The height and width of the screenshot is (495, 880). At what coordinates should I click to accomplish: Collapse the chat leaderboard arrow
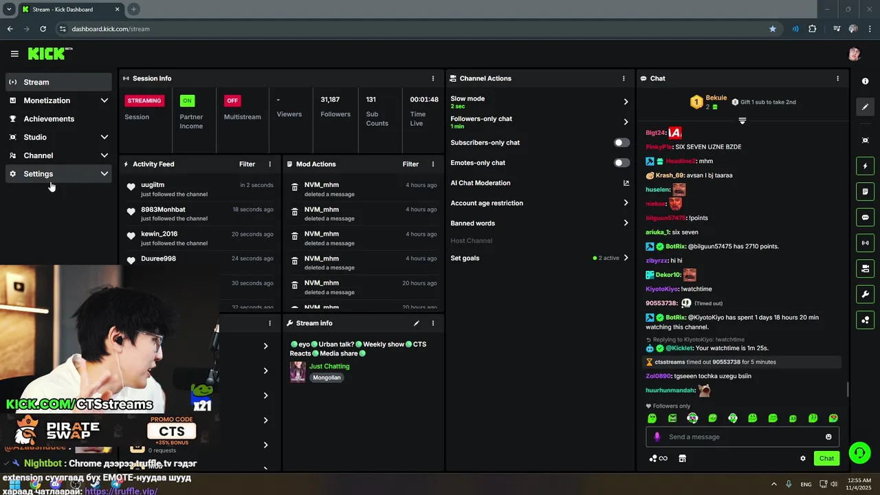pos(742,121)
